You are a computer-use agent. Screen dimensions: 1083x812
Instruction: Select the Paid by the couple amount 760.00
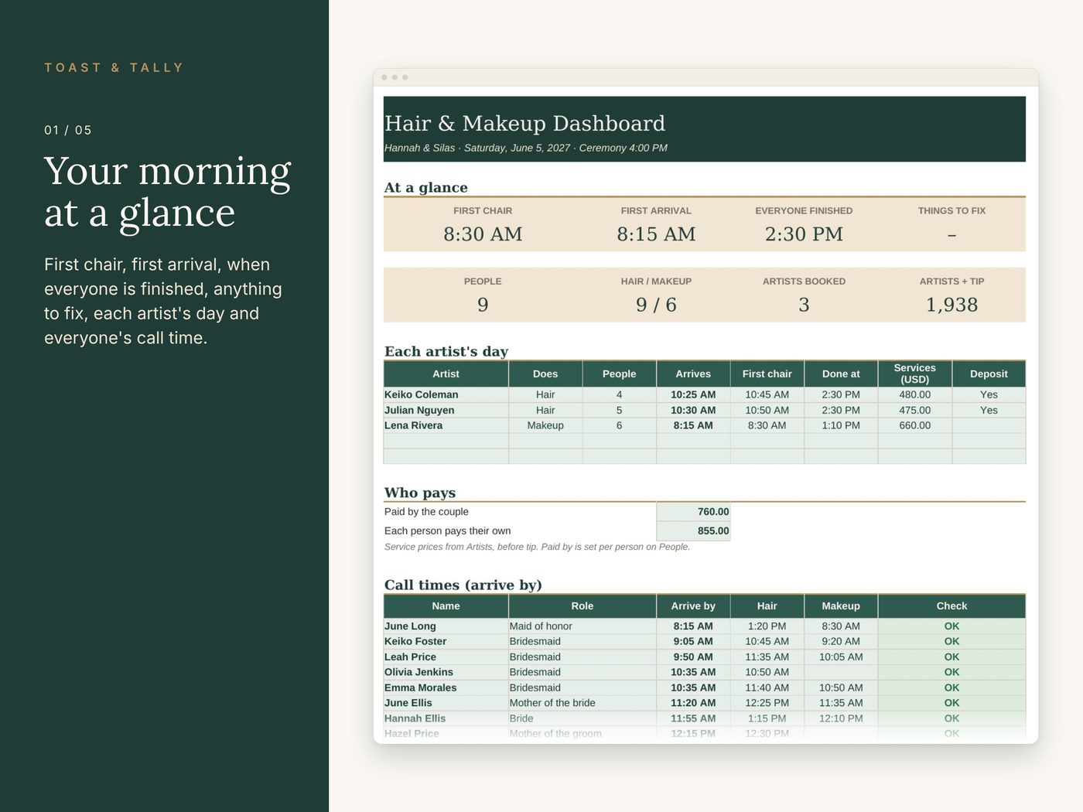tap(693, 512)
